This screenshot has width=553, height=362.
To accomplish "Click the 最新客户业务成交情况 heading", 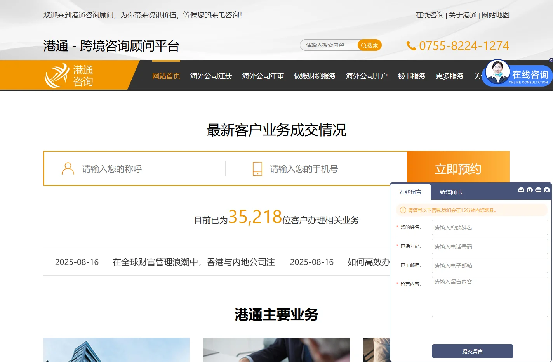I will 276,130.
